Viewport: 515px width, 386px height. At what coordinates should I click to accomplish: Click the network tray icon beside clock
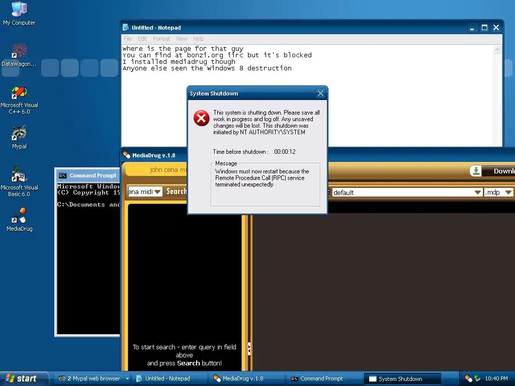[x=477, y=378]
